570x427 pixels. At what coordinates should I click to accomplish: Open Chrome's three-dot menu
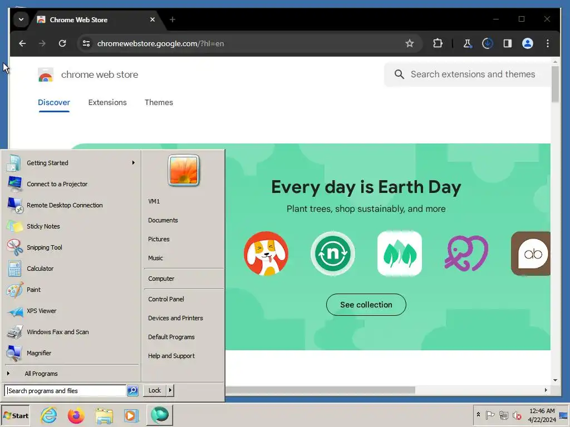(x=548, y=43)
